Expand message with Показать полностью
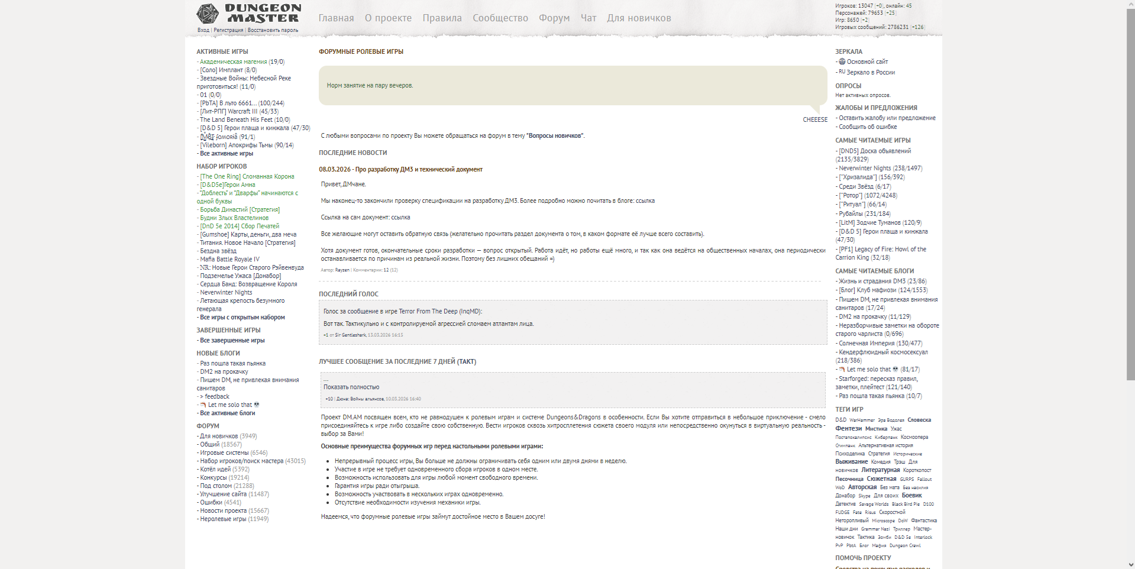Screen dimensions: 1135x569 click(x=351, y=387)
